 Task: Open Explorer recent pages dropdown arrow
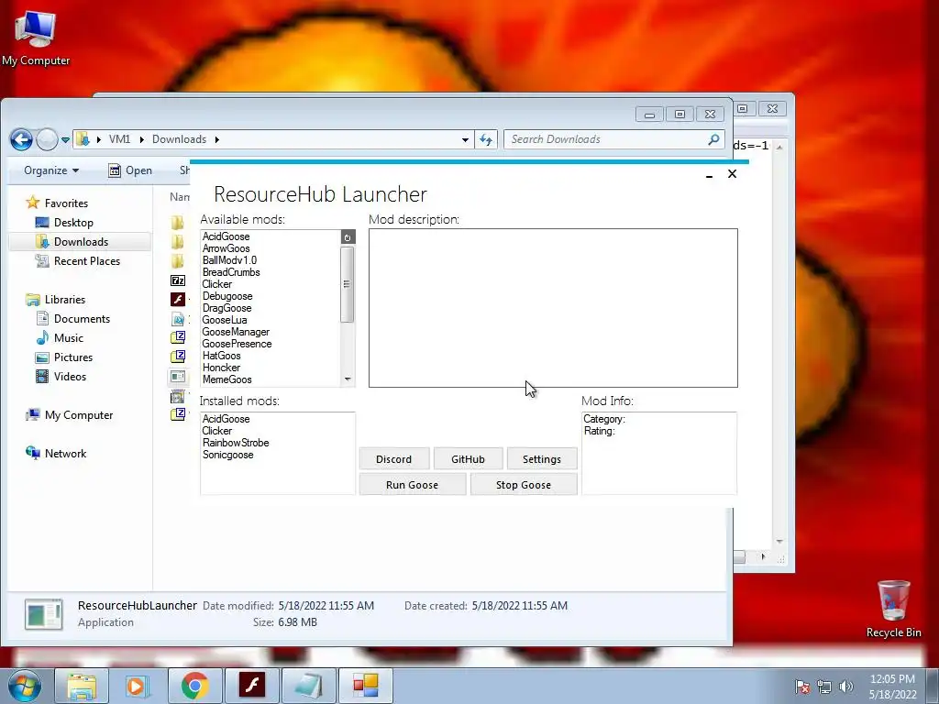tap(65, 140)
